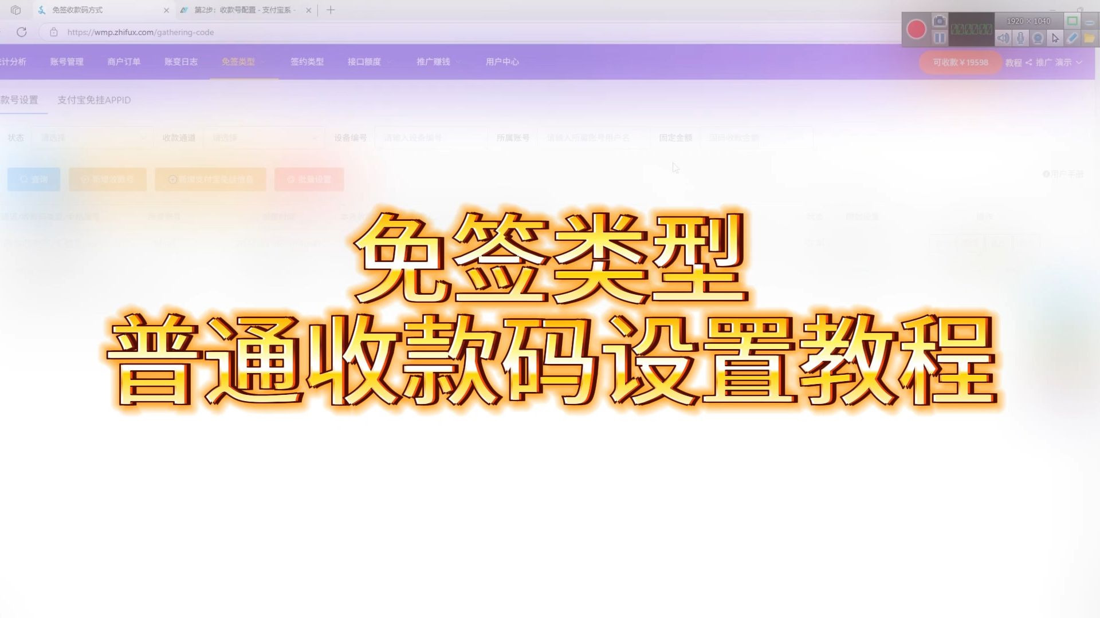The width and height of the screenshot is (1100, 618).
Task: Pause recording with the pause icon
Action: [x=940, y=38]
